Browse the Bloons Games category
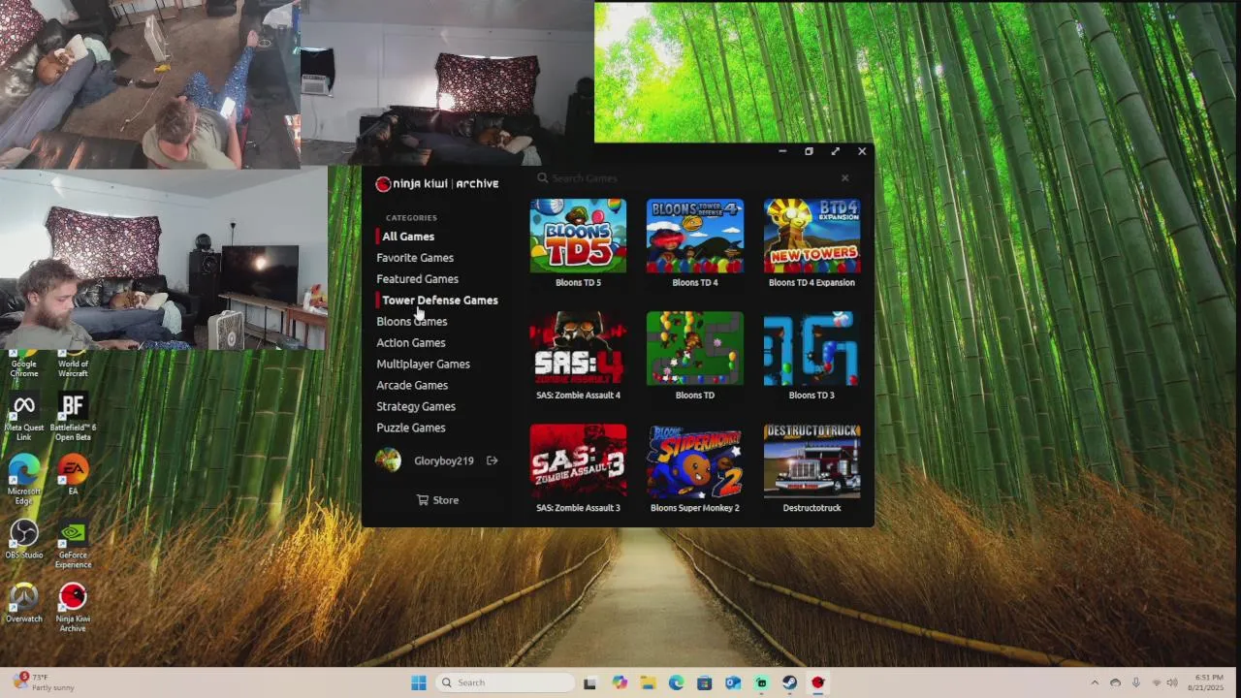1241x698 pixels. click(x=412, y=322)
